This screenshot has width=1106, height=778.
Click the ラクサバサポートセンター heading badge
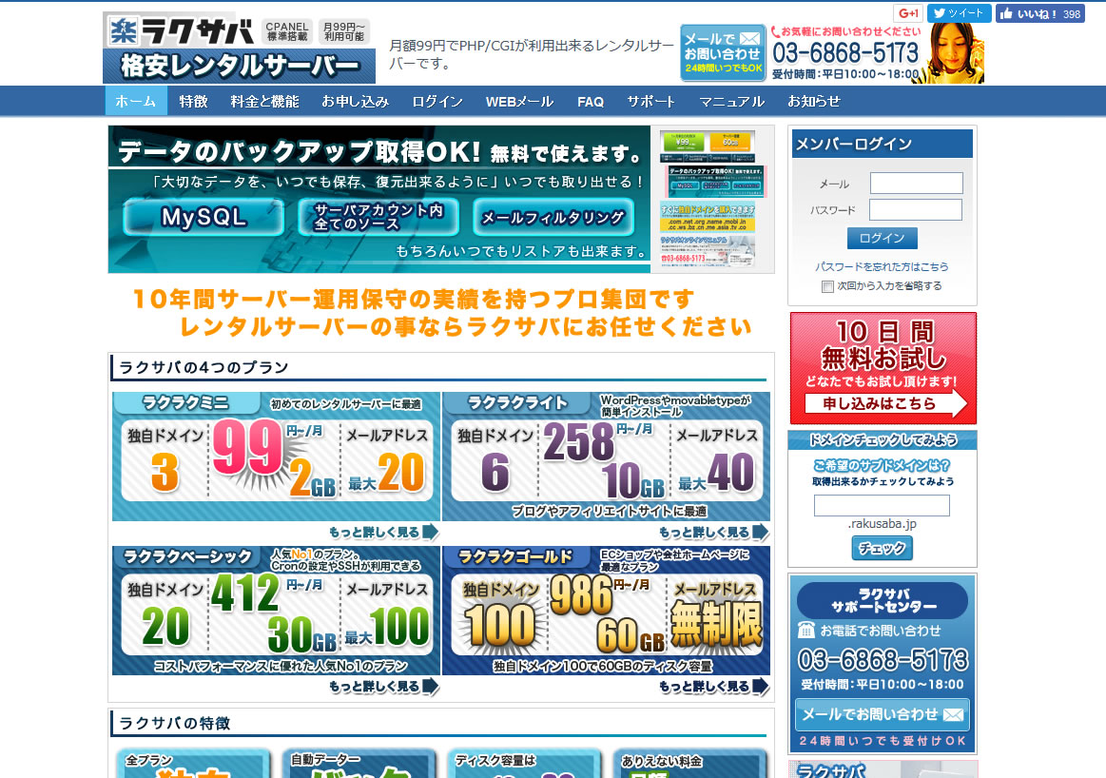coord(883,600)
